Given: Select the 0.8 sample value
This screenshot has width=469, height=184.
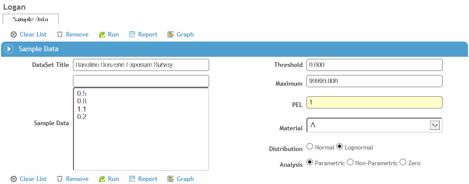Looking at the screenshot, I should pyautogui.click(x=82, y=101).
